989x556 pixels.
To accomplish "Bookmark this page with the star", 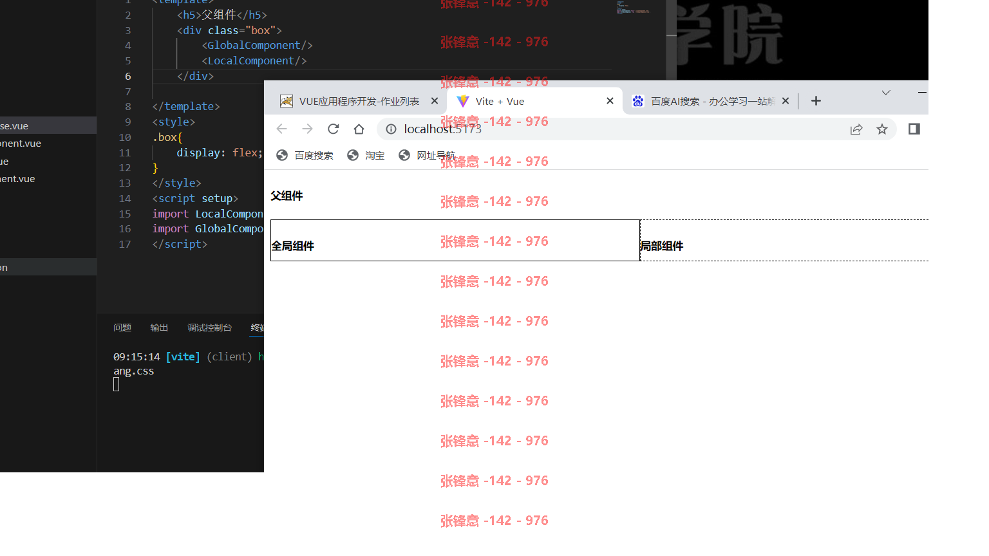I will pos(882,129).
